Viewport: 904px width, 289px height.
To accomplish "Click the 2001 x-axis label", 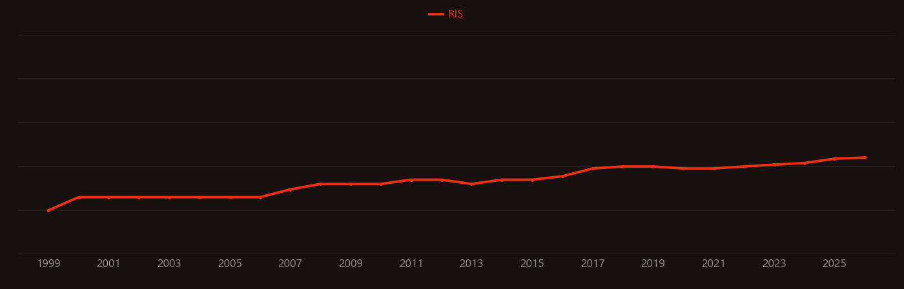I will [108, 264].
